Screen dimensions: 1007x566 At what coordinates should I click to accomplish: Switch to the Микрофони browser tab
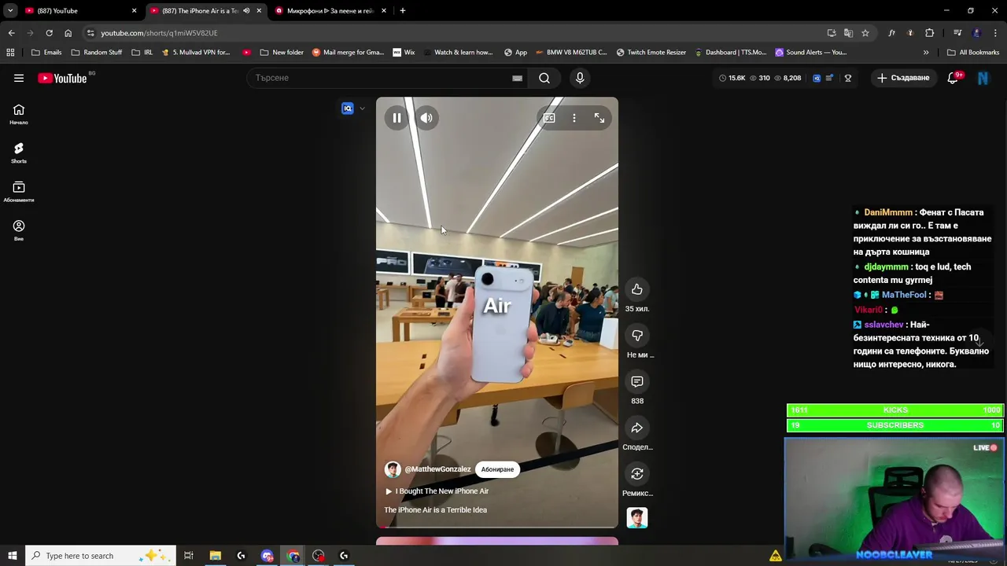[x=329, y=11]
